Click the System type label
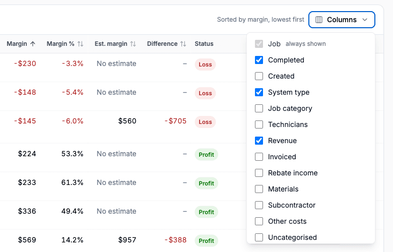393x252 pixels. click(x=289, y=92)
